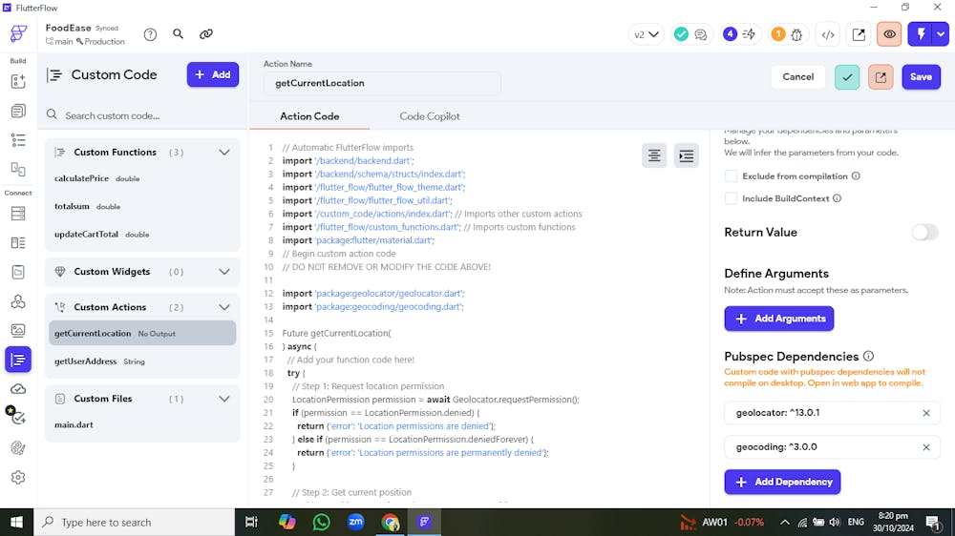Viewport: 955px width, 536px height.
Task: Open the main.dart custom file
Action: pyautogui.click(x=142, y=424)
